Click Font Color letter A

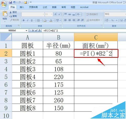pyautogui.click(x=51, y=20)
